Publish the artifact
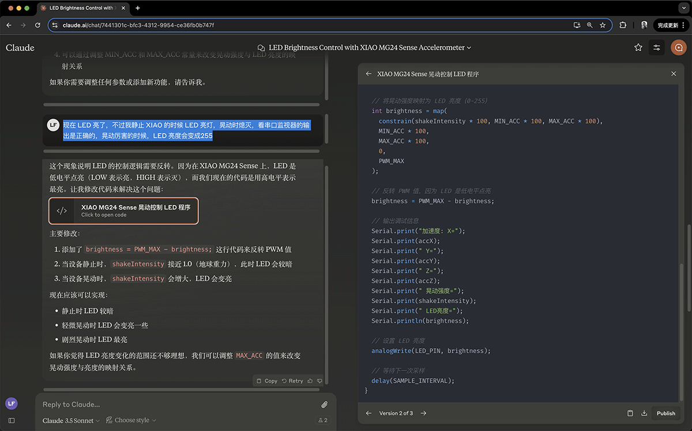The width and height of the screenshot is (692, 431). (666, 413)
